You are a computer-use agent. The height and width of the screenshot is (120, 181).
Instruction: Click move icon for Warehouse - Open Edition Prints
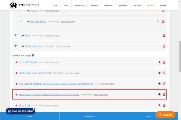160,73
